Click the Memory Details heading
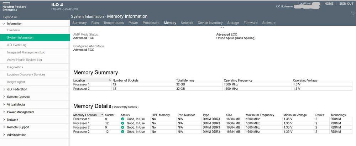 click(92, 106)
